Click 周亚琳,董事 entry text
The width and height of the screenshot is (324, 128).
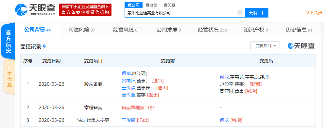click(x=231, y=91)
